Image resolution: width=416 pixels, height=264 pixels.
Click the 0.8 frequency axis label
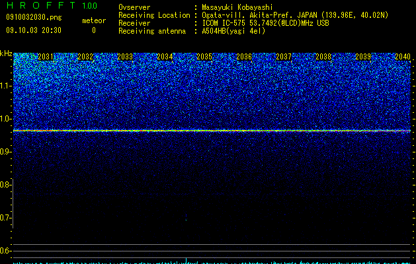[5, 185]
